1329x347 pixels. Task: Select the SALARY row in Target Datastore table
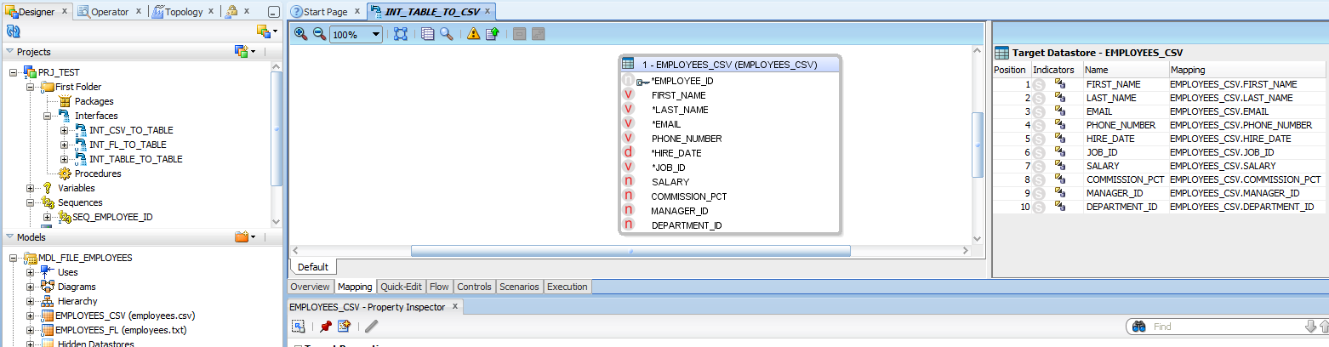(1160, 166)
